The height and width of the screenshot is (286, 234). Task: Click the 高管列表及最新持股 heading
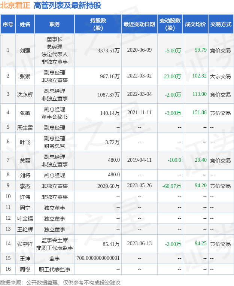[x=67, y=5]
